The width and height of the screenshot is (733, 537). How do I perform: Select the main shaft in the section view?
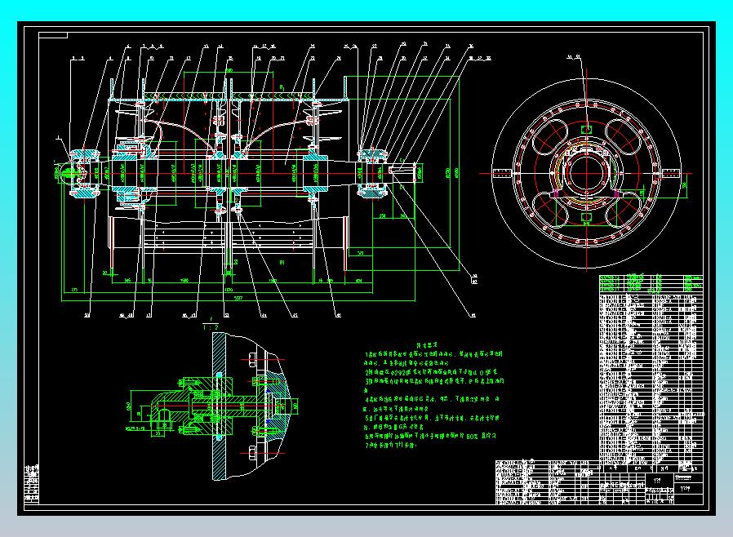pyautogui.click(x=238, y=173)
